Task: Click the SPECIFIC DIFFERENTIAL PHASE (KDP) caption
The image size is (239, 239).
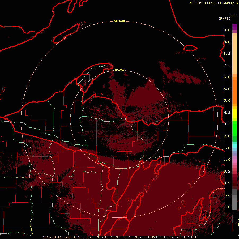Action: coord(83,237)
